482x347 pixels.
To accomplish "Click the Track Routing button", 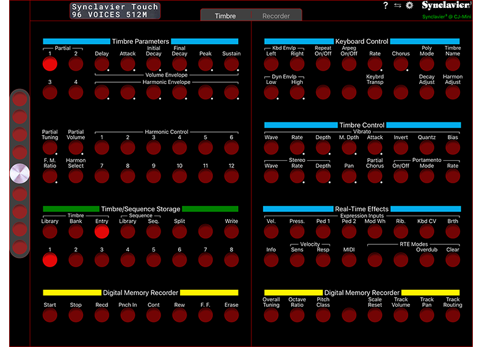I will pos(453,315).
